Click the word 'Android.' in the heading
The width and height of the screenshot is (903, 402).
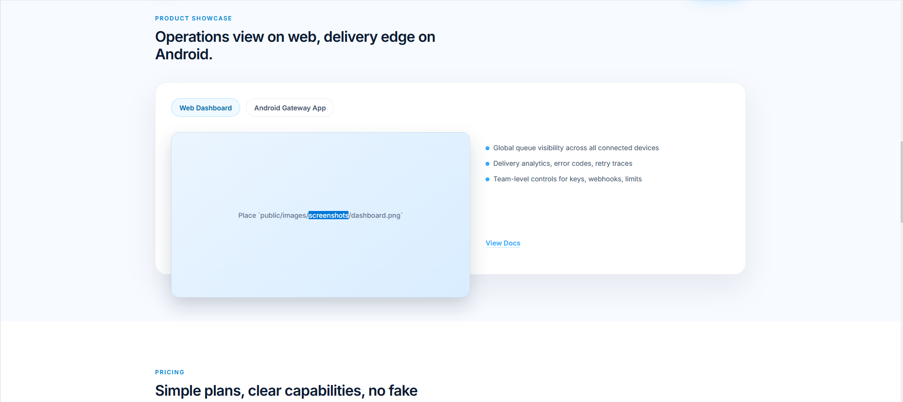pyautogui.click(x=184, y=54)
